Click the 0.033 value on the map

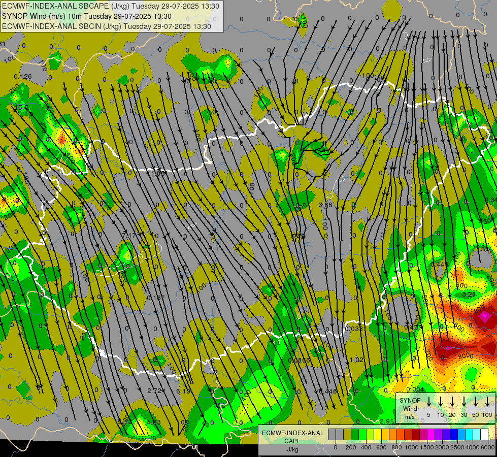click(354, 329)
